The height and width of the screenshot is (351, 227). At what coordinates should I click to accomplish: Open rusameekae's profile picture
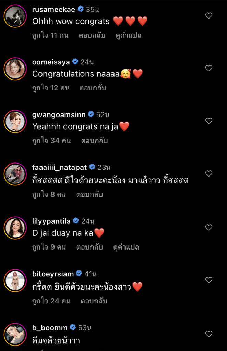tap(15, 16)
